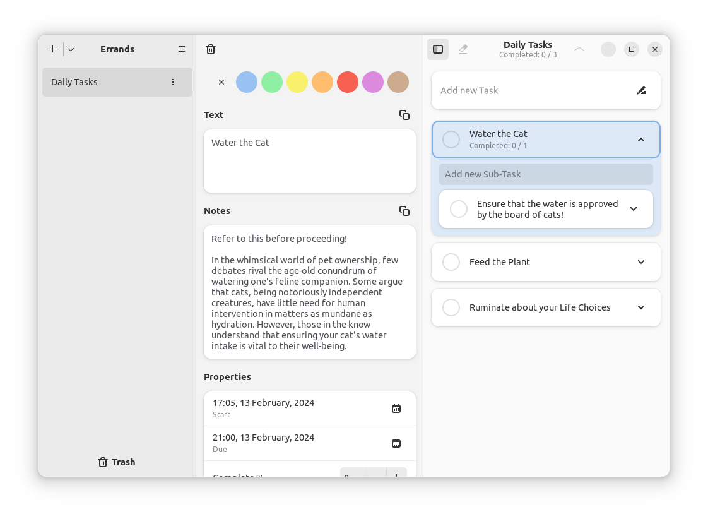Check off Feed the Plant

tap(451, 261)
